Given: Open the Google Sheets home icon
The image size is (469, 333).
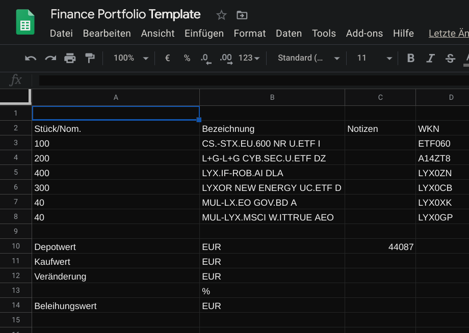Looking at the screenshot, I should pyautogui.click(x=25, y=22).
